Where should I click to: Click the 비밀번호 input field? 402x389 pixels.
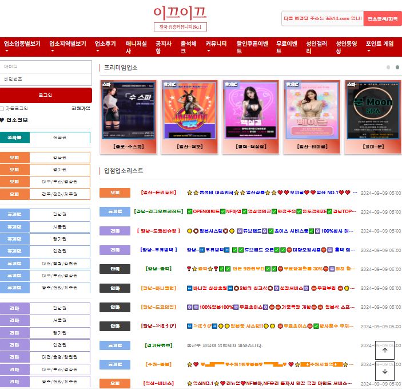coord(46,80)
